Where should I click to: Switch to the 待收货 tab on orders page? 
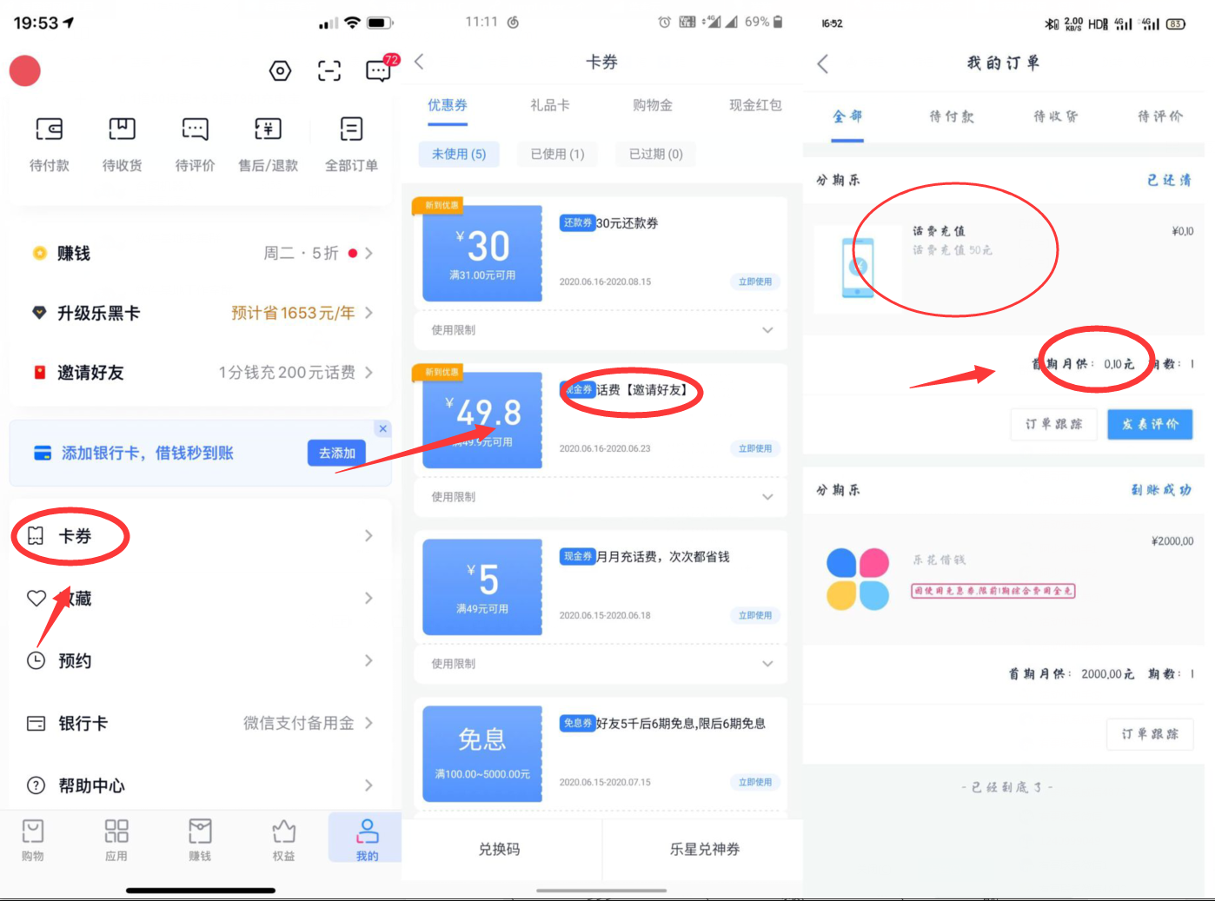(x=1054, y=116)
